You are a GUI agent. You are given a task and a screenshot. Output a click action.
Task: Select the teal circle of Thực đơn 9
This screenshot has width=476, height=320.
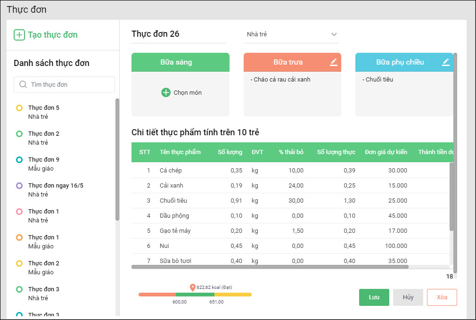point(19,160)
